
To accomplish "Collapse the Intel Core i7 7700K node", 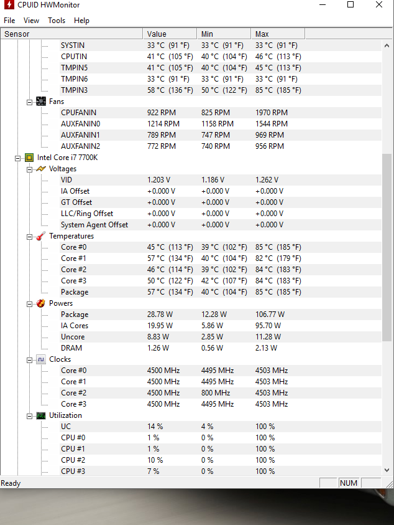I will coord(19,158).
